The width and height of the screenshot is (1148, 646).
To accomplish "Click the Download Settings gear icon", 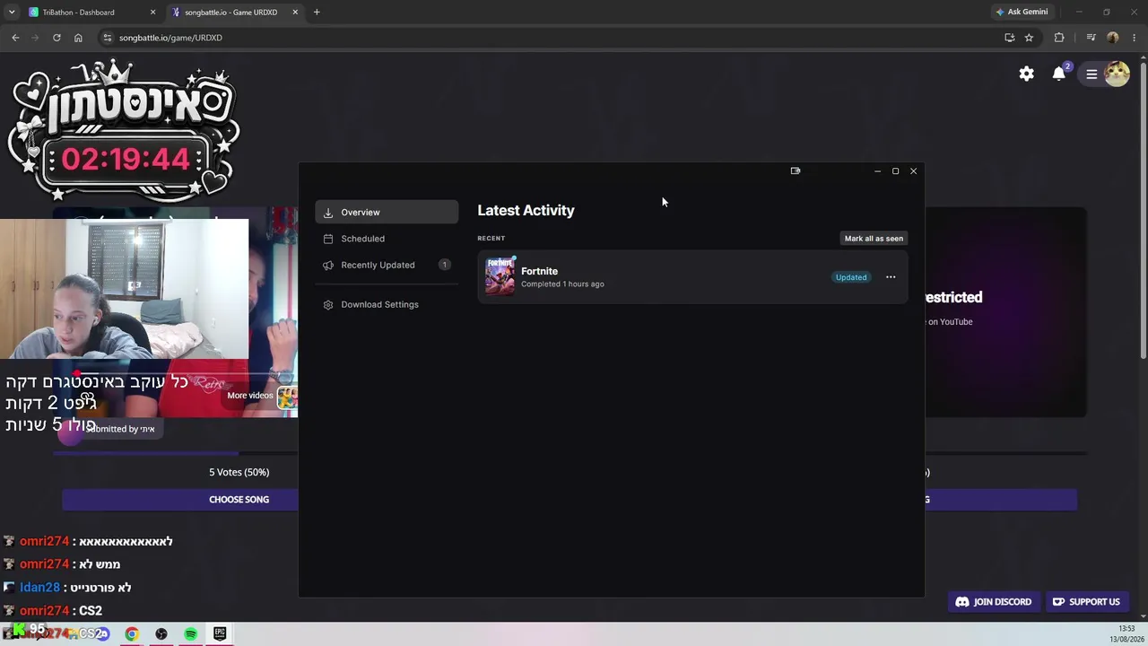I will (328, 304).
